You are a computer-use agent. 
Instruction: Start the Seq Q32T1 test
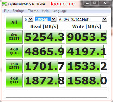tap(14, 37)
